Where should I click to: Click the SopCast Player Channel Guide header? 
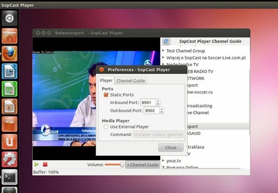210,41
